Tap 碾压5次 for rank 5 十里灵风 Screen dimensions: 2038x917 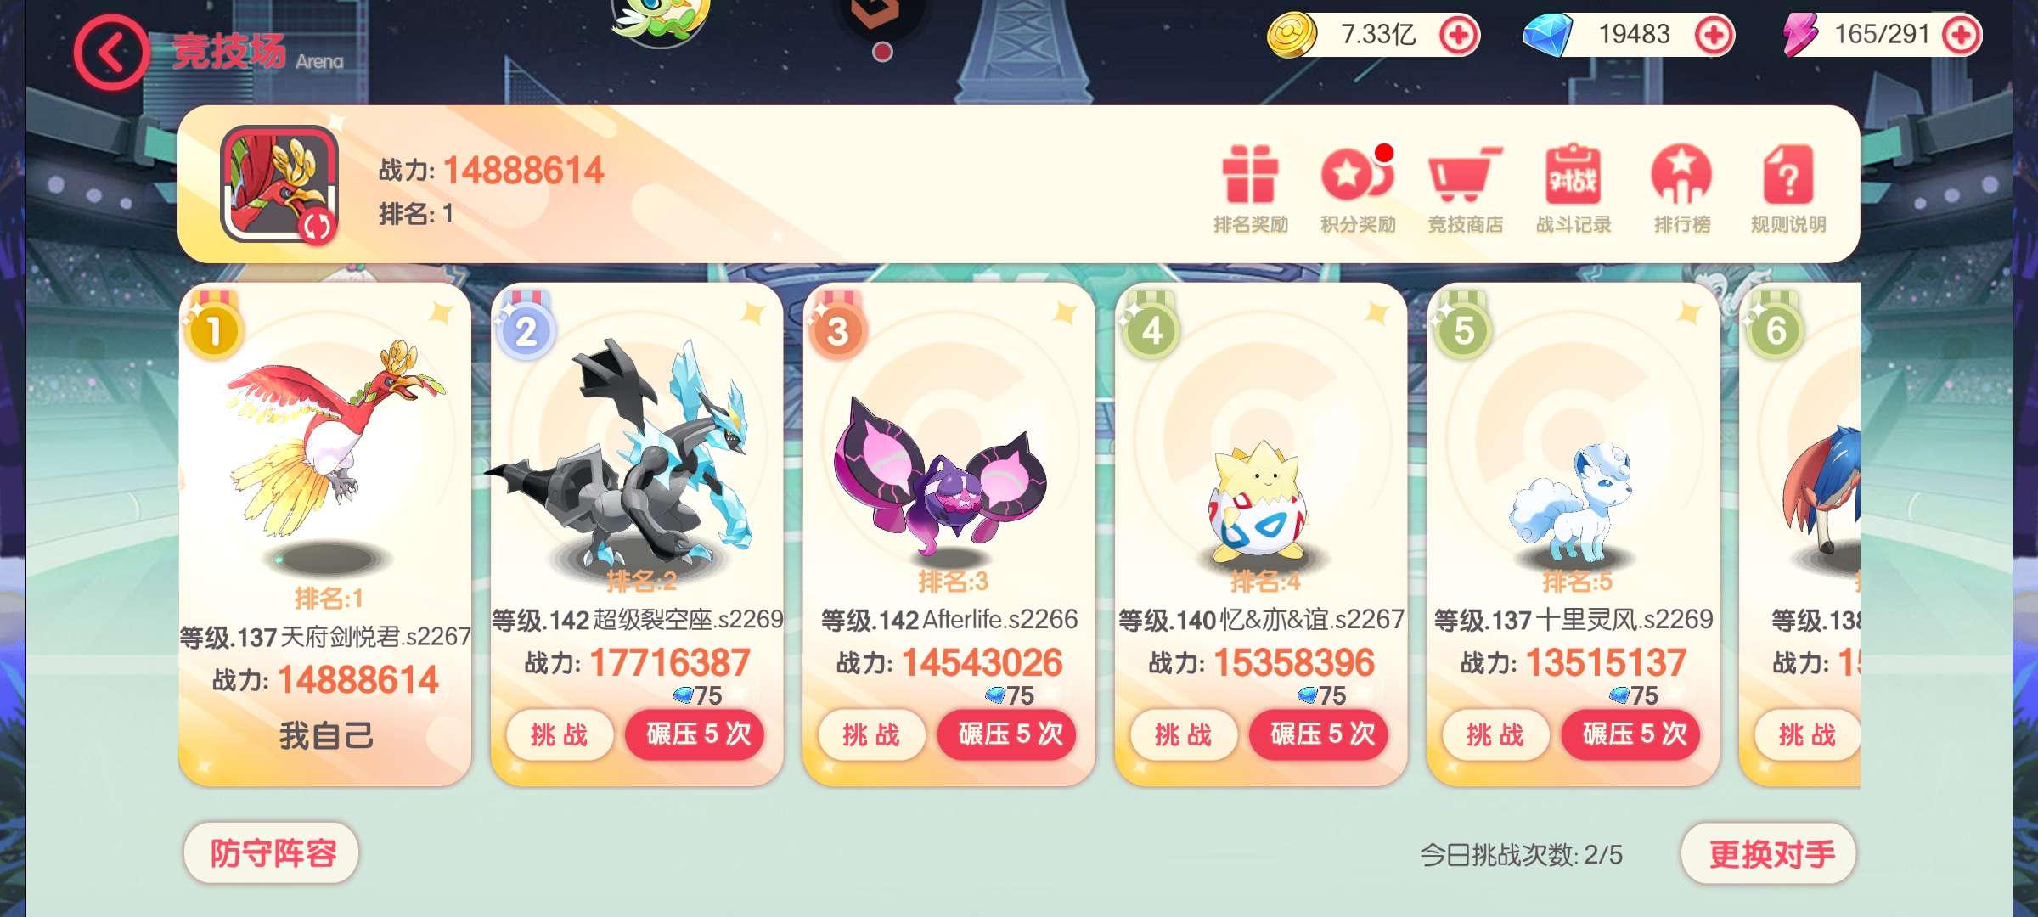click(1634, 734)
